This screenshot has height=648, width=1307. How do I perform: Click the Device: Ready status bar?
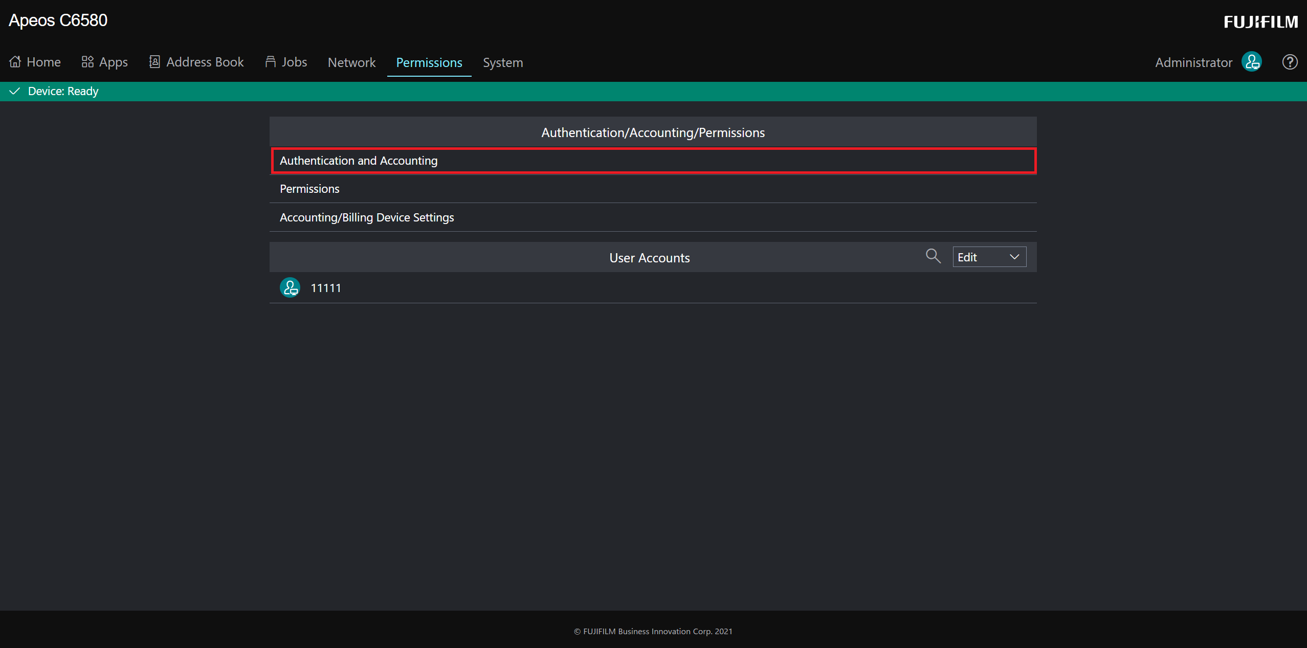pos(63,91)
